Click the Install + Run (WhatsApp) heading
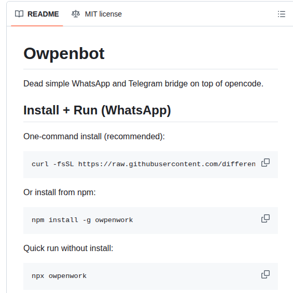Viewport: 293px width, 293px height. [97, 110]
